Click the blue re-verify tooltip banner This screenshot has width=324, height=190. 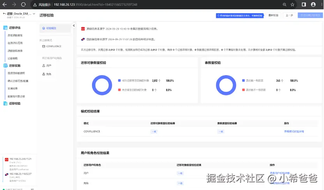pos(240,16)
